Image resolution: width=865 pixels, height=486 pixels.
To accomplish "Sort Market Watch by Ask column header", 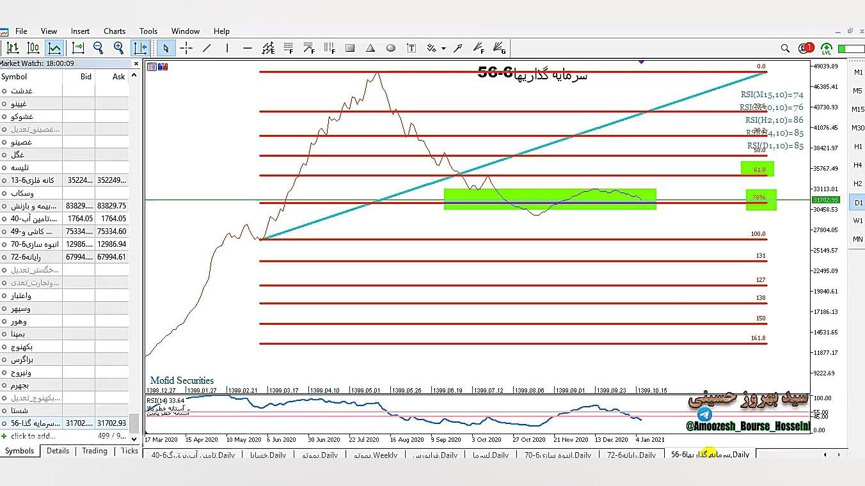I will (111, 76).
